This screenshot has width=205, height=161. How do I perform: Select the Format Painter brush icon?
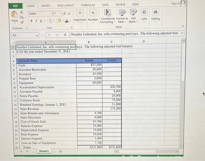point(22,22)
